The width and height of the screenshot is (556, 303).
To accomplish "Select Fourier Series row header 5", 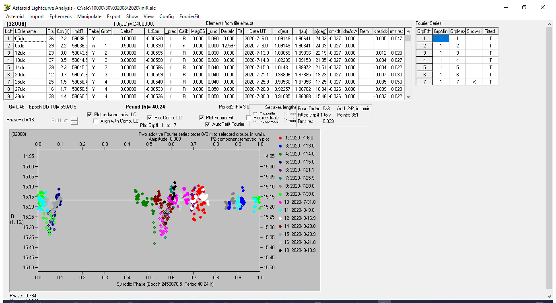I will click(x=424, y=68).
